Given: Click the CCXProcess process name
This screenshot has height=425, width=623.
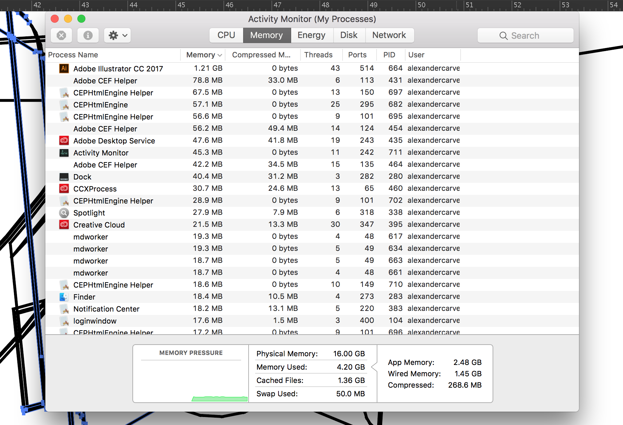Looking at the screenshot, I should 95,189.
